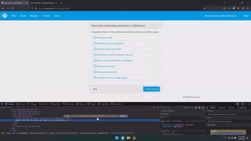Image resolution: width=251 pixels, height=141 pixels.
Task: Click the Claim reward button
Action: coord(151,89)
